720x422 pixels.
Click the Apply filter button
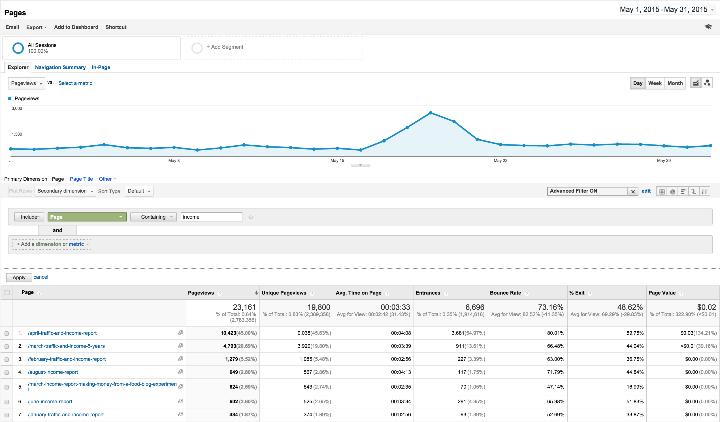19,278
